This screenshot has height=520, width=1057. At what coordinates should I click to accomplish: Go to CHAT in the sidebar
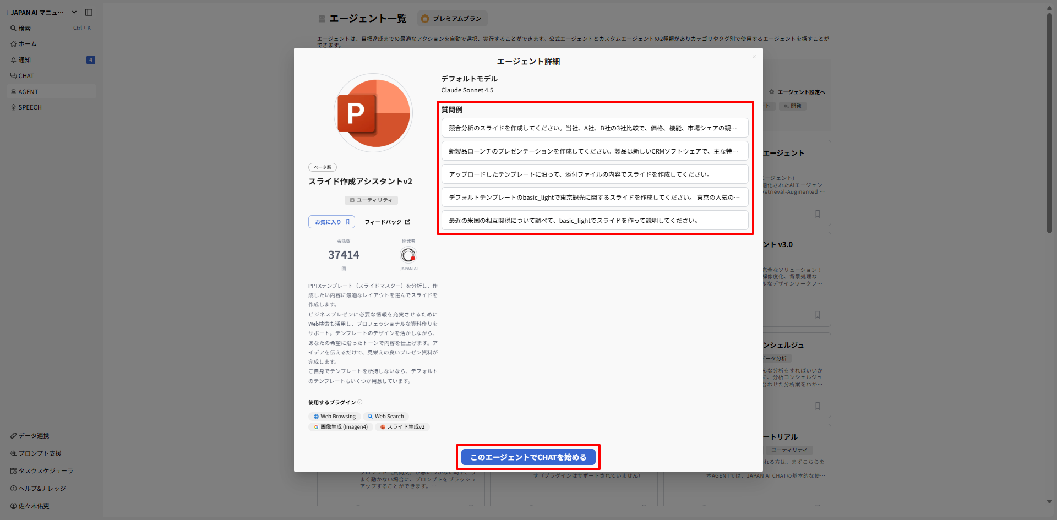point(26,76)
